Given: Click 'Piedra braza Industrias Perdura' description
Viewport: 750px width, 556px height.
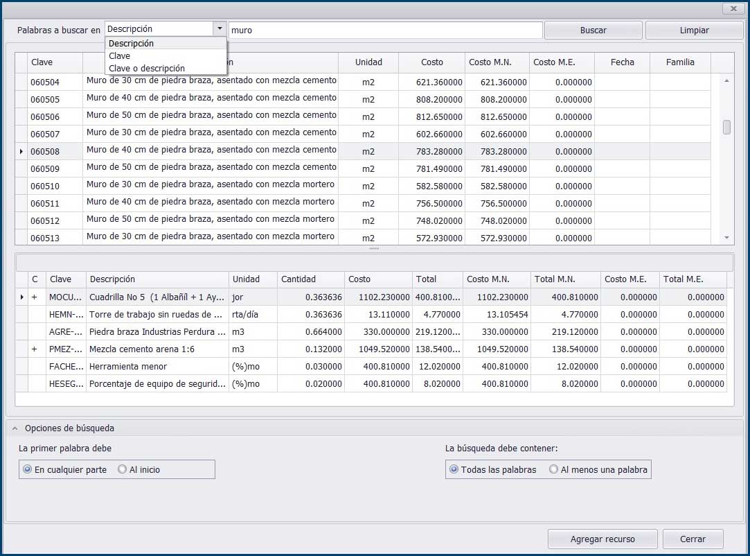Looking at the screenshot, I should (x=157, y=332).
